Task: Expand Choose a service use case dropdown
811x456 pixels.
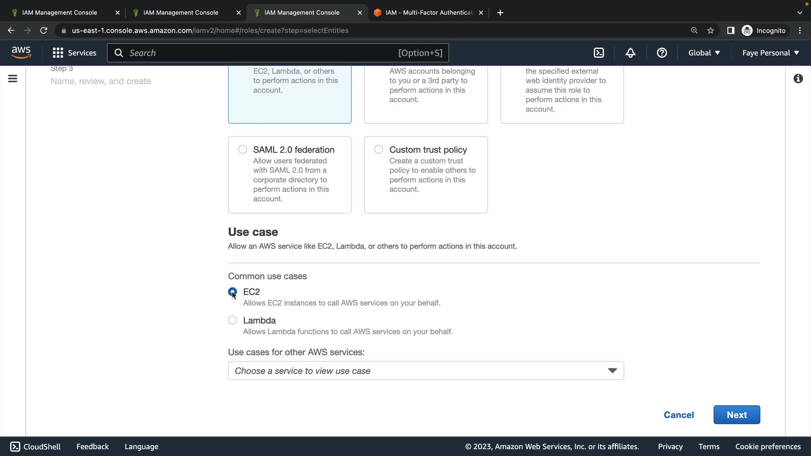Action: [x=426, y=371]
